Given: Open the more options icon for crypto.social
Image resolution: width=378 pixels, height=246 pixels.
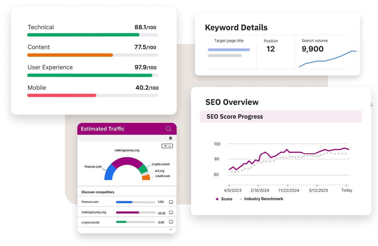Looking at the screenshot, I should 171,222.
